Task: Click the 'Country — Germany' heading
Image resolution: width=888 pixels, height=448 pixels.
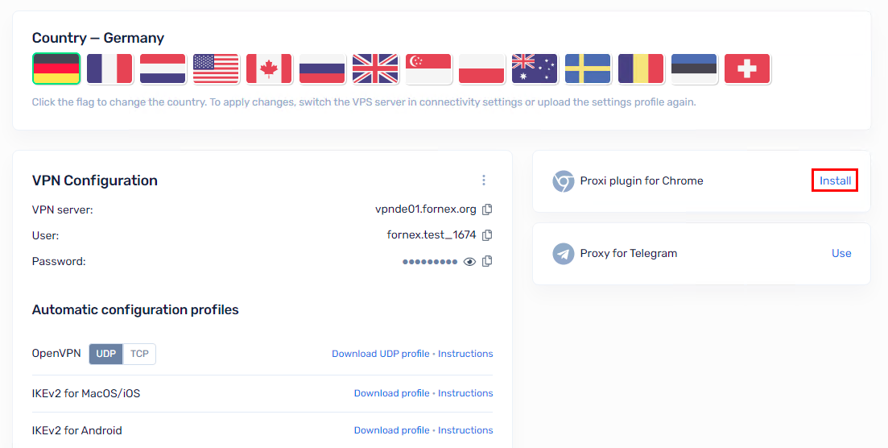Action: click(98, 38)
